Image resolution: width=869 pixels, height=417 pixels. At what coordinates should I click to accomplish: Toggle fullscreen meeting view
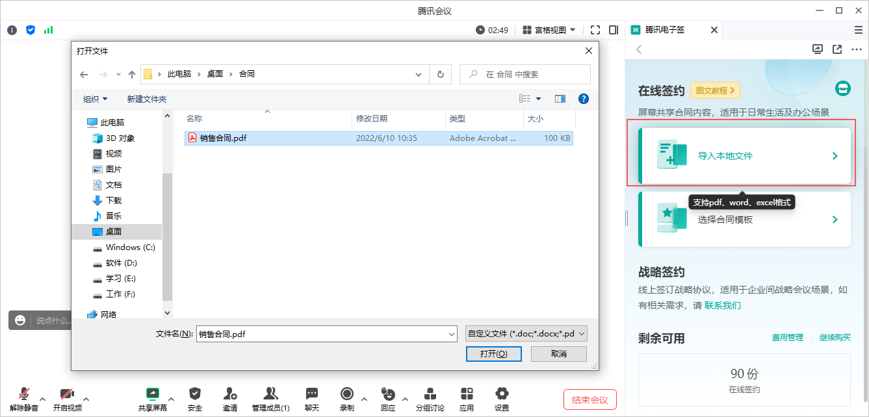tap(595, 29)
